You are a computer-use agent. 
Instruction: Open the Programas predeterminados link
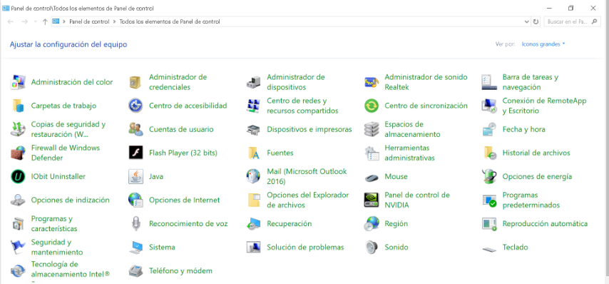531,200
